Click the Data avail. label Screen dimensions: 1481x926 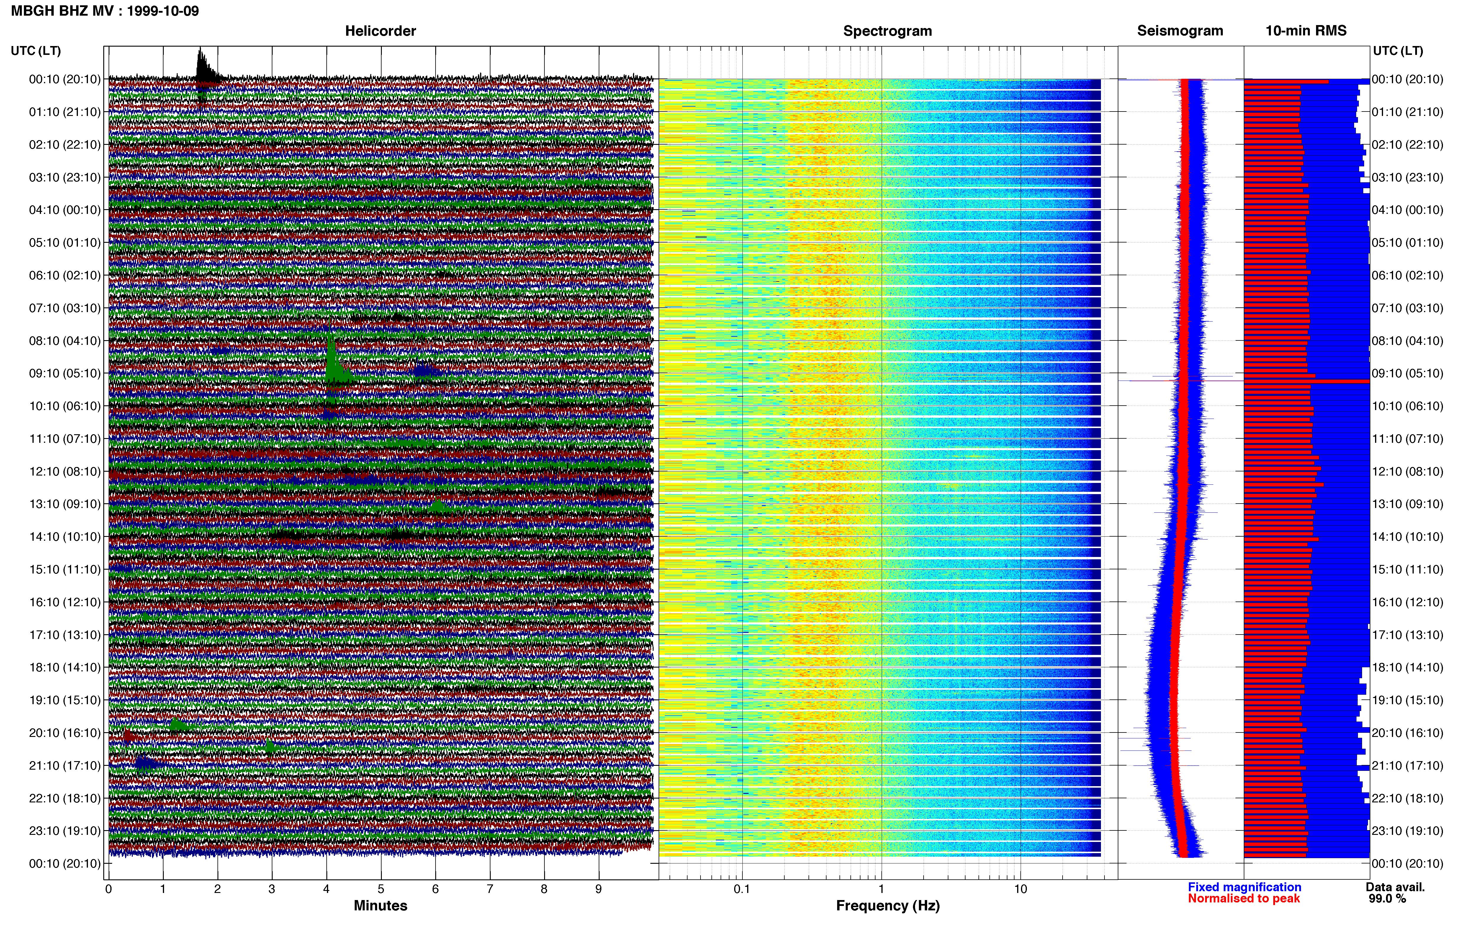coord(1395,887)
